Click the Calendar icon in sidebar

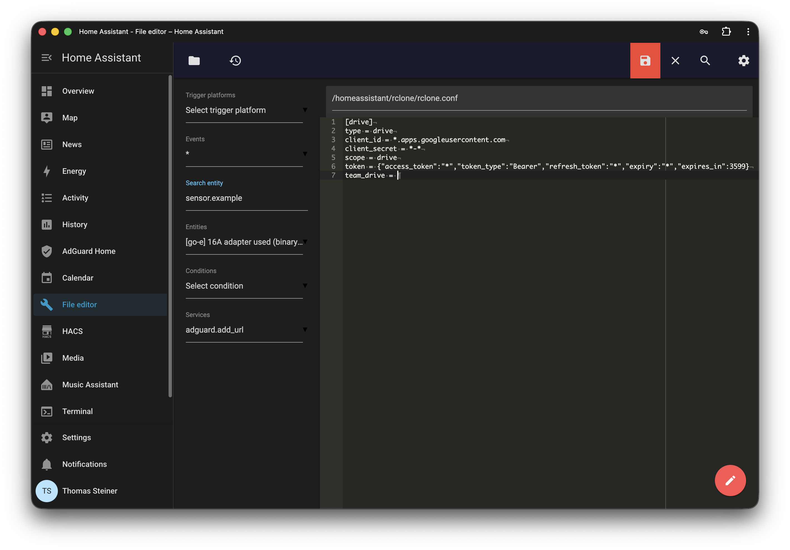47,278
